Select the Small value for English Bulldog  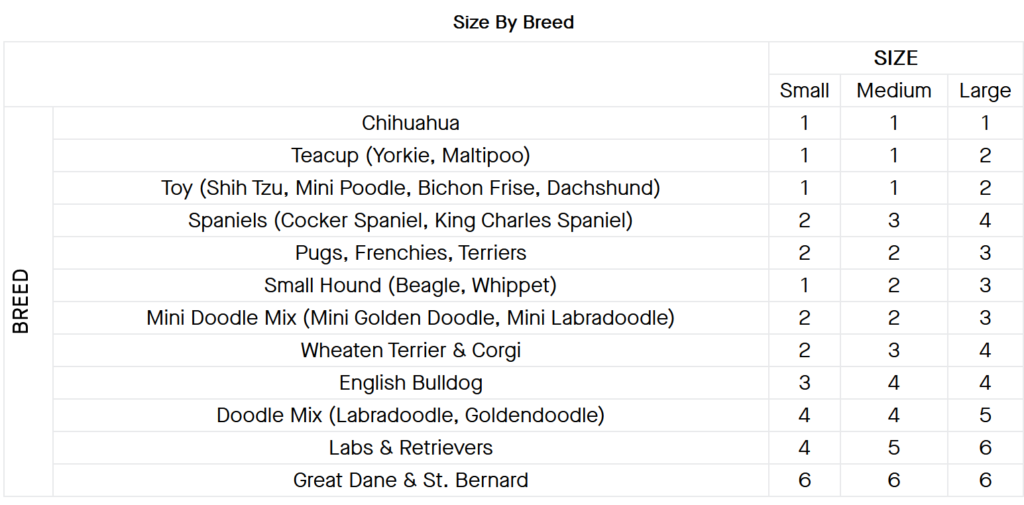click(x=804, y=383)
